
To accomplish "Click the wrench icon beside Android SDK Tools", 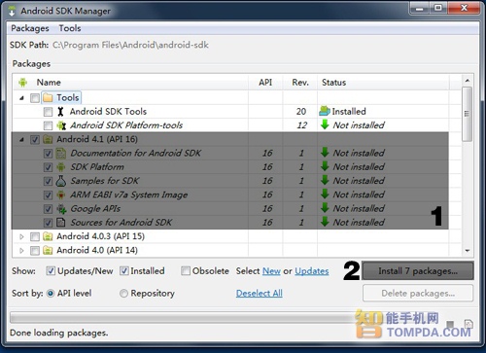I will pyautogui.click(x=60, y=112).
